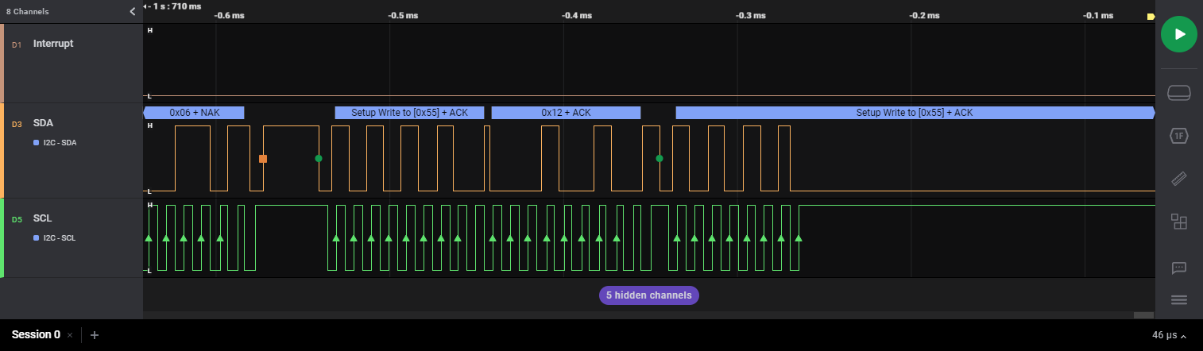Image resolution: width=1203 pixels, height=351 pixels.
Task: Select the D1 Interrupt channel label
Action: pyautogui.click(x=52, y=44)
